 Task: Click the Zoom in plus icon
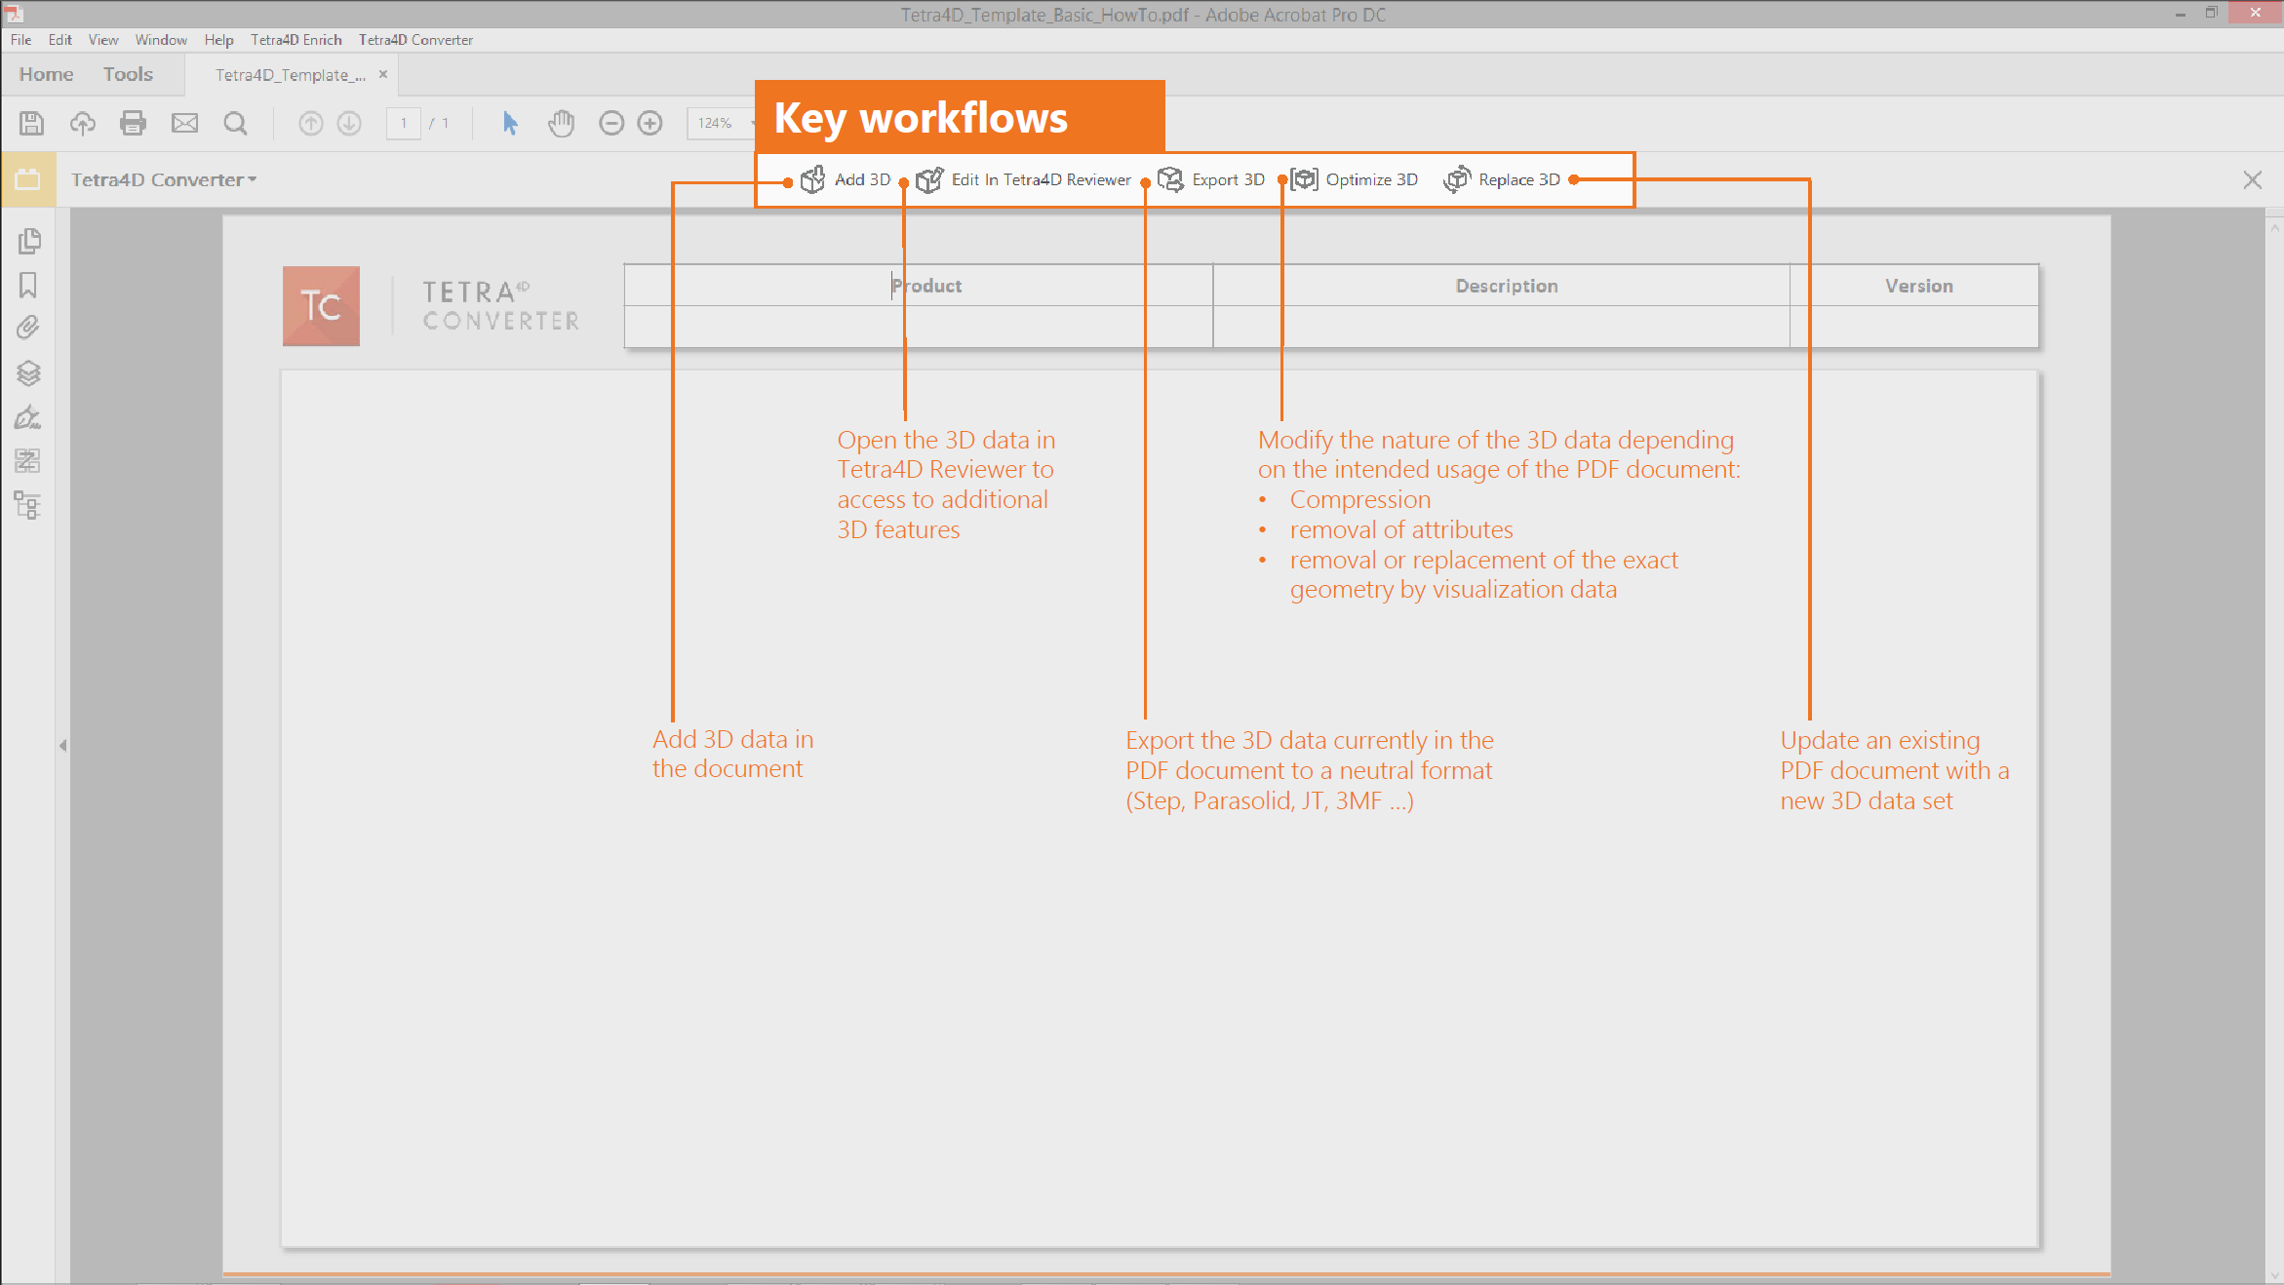(x=650, y=123)
